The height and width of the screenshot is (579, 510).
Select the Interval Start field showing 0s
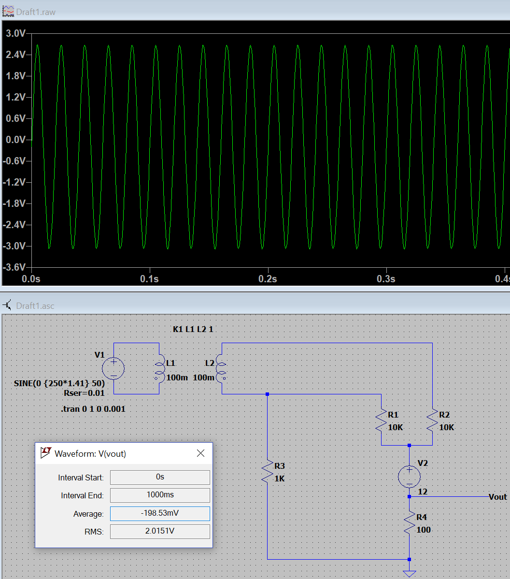(x=160, y=477)
